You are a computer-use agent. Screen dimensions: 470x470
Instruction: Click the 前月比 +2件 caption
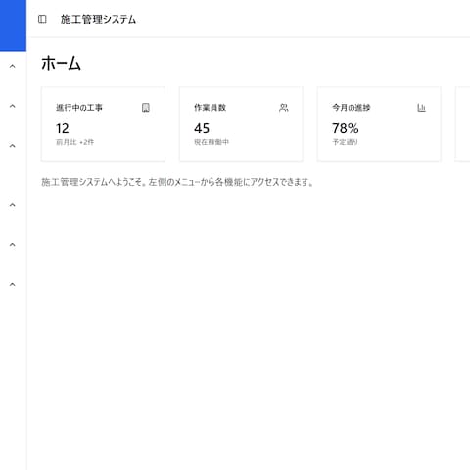75,142
